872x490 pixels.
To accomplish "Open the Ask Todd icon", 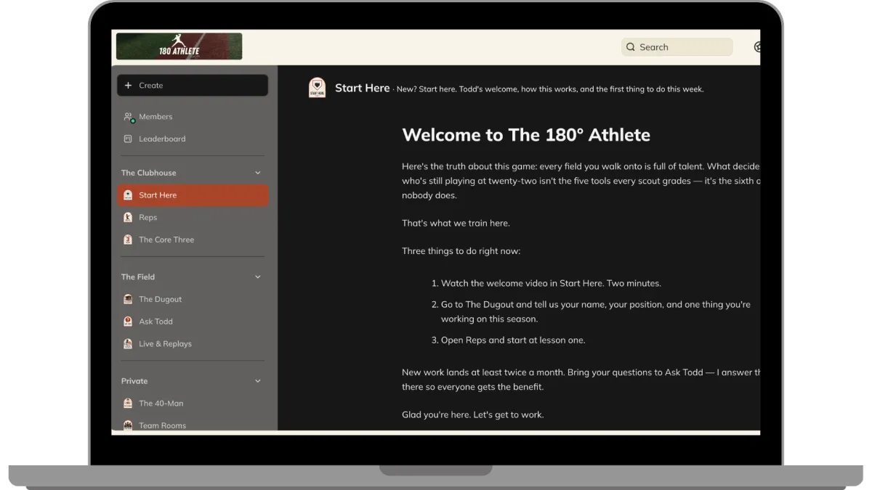I will pos(128,322).
